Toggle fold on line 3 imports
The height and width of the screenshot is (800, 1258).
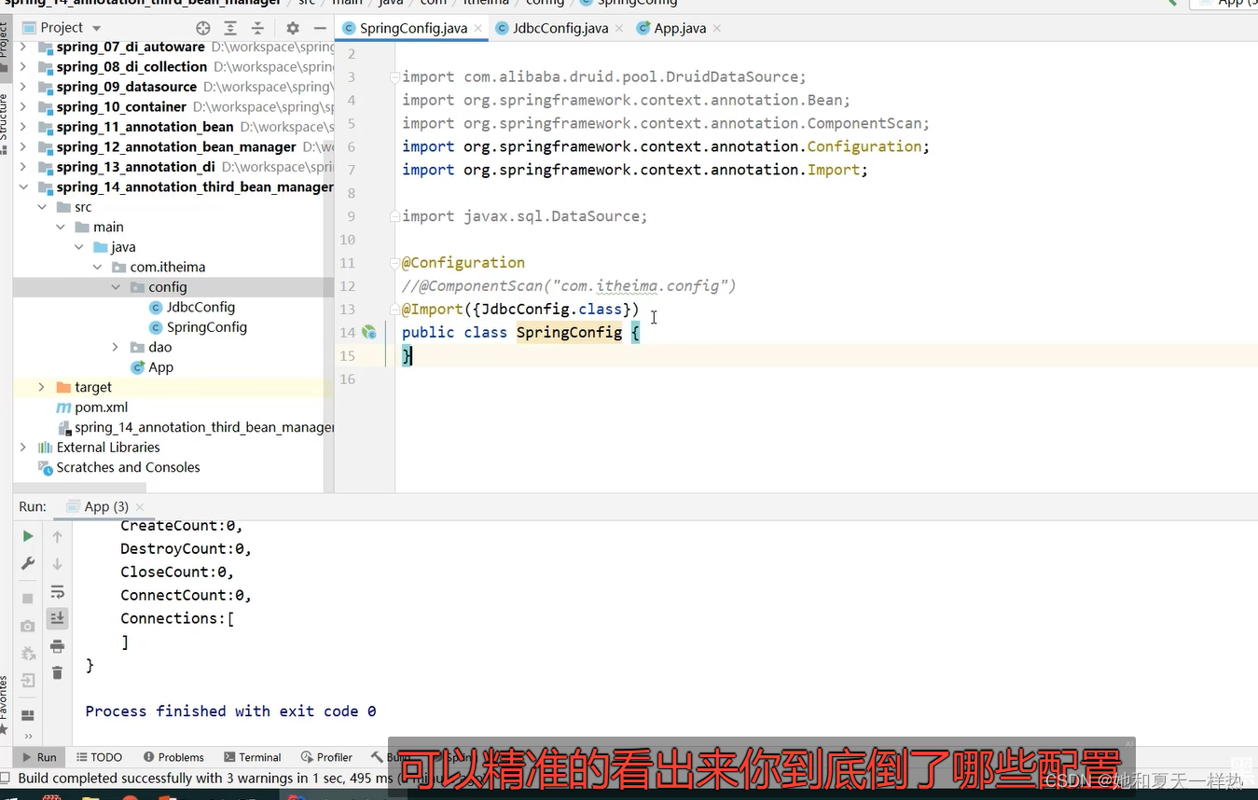point(394,77)
